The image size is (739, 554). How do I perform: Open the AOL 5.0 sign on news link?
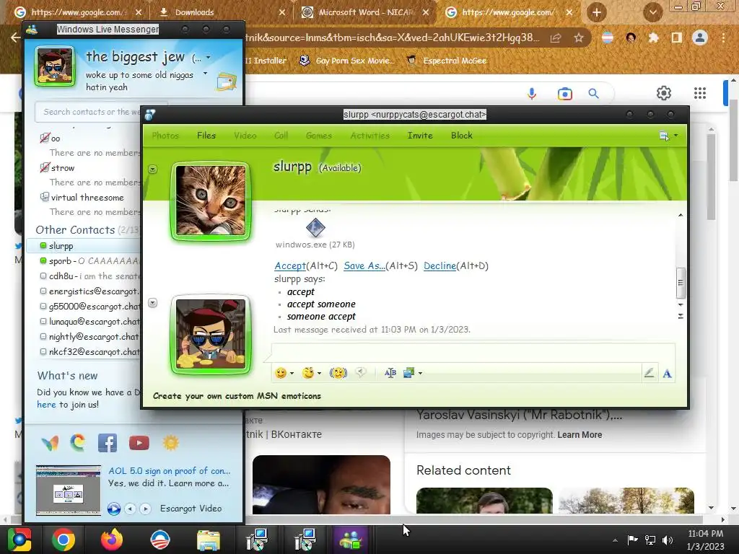coord(169,471)
